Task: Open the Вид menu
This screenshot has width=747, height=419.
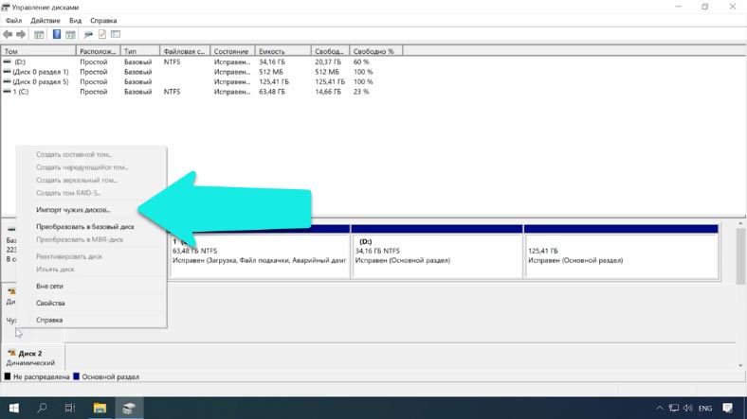Action: 75,21
